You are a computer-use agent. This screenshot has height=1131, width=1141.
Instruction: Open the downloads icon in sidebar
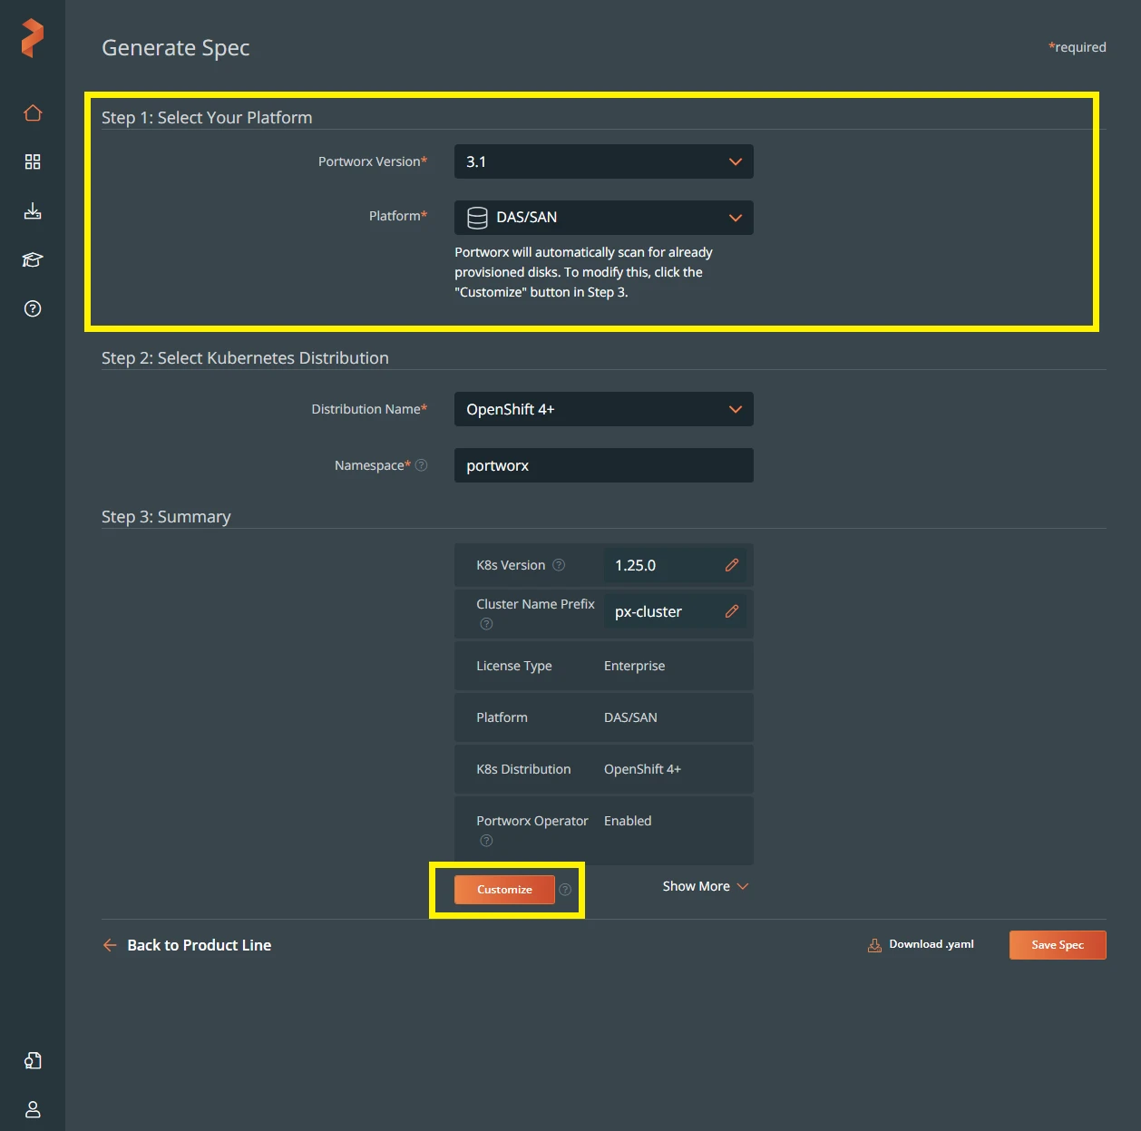coord(33,211)
